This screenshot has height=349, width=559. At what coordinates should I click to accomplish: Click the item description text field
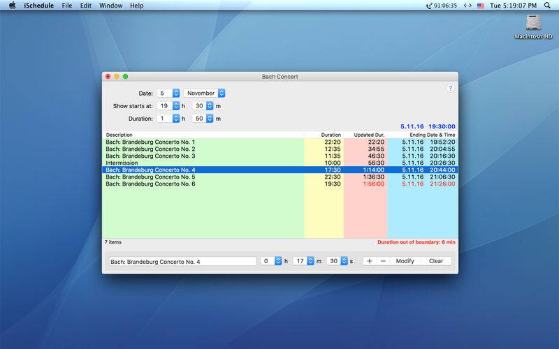182,261
